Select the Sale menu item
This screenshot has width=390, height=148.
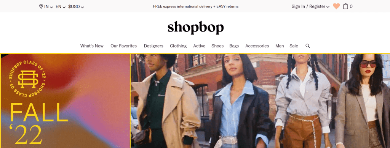point(294,46)
